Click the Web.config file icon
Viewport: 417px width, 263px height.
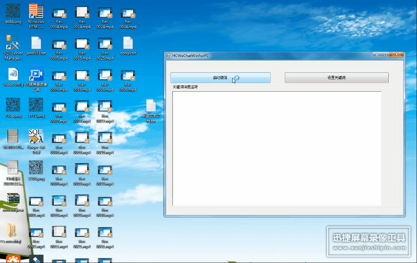[x=13, y=74]
